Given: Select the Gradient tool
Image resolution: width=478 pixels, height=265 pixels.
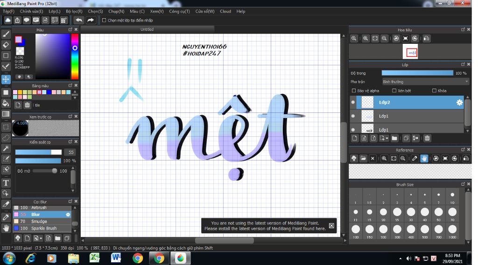Looking at the screenshot, I should click(x=6, y=114).
